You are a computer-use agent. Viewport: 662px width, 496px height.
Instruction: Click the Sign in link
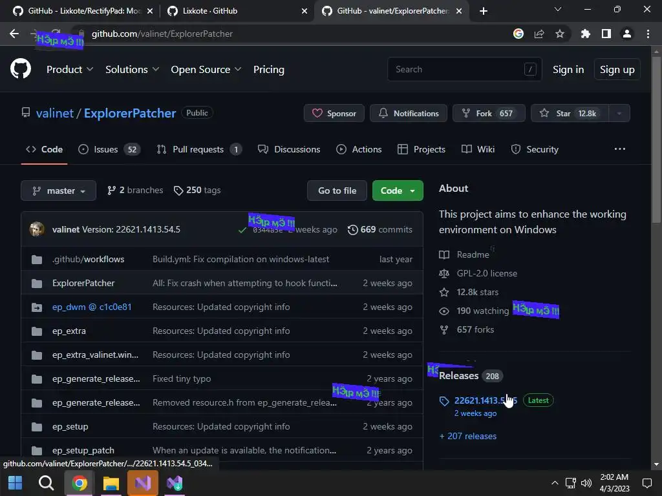click(x=568, y=69)
